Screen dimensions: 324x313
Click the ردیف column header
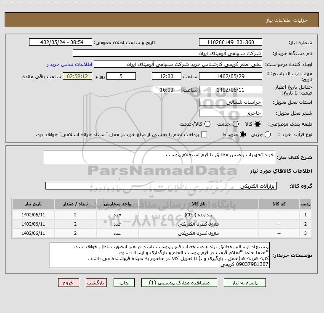[x=305, y=204]
